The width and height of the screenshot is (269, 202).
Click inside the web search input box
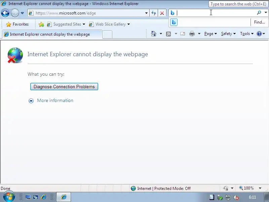point(215,13)
